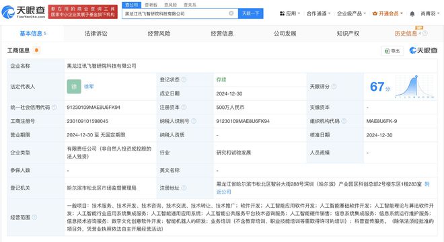Click the Tianyancha logo to go home

point(24,12)
